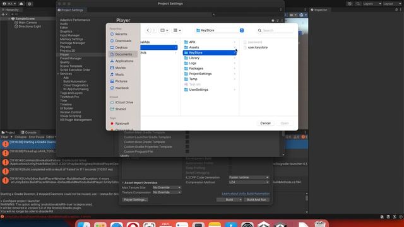
Task: Collapse the Services settings group
Action: 58,74
